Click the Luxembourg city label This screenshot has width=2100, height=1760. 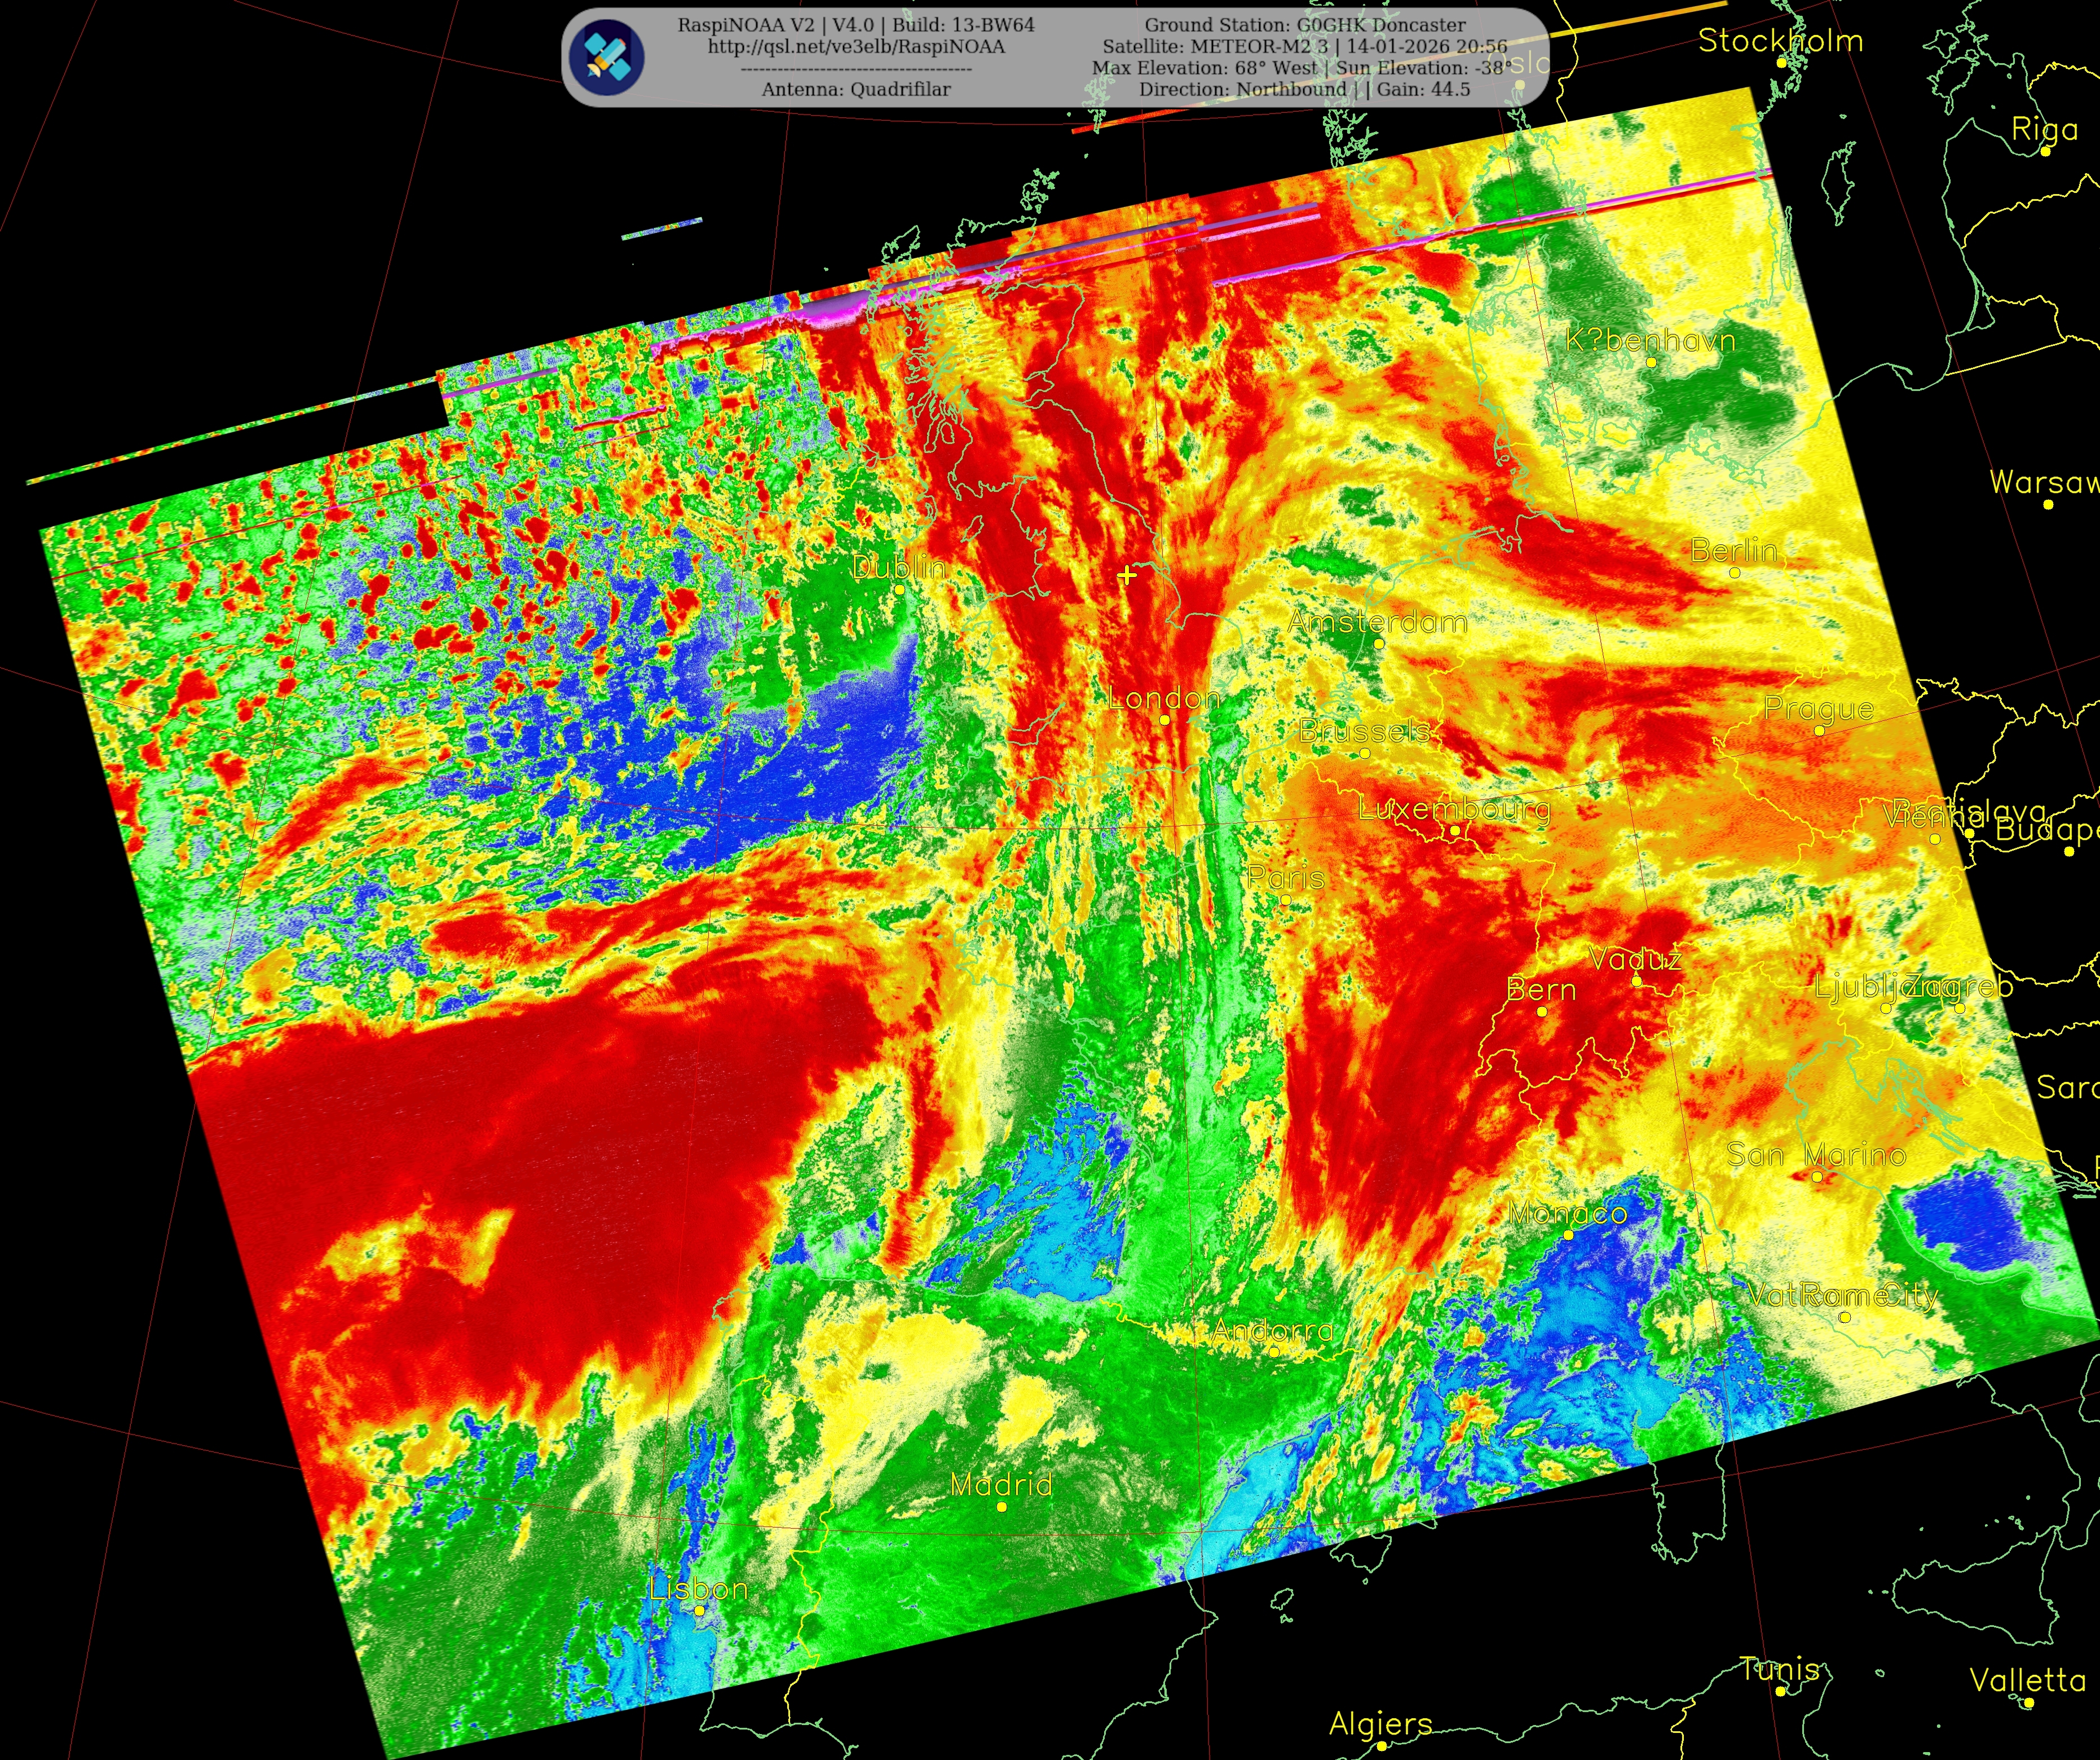point(1454,808)
